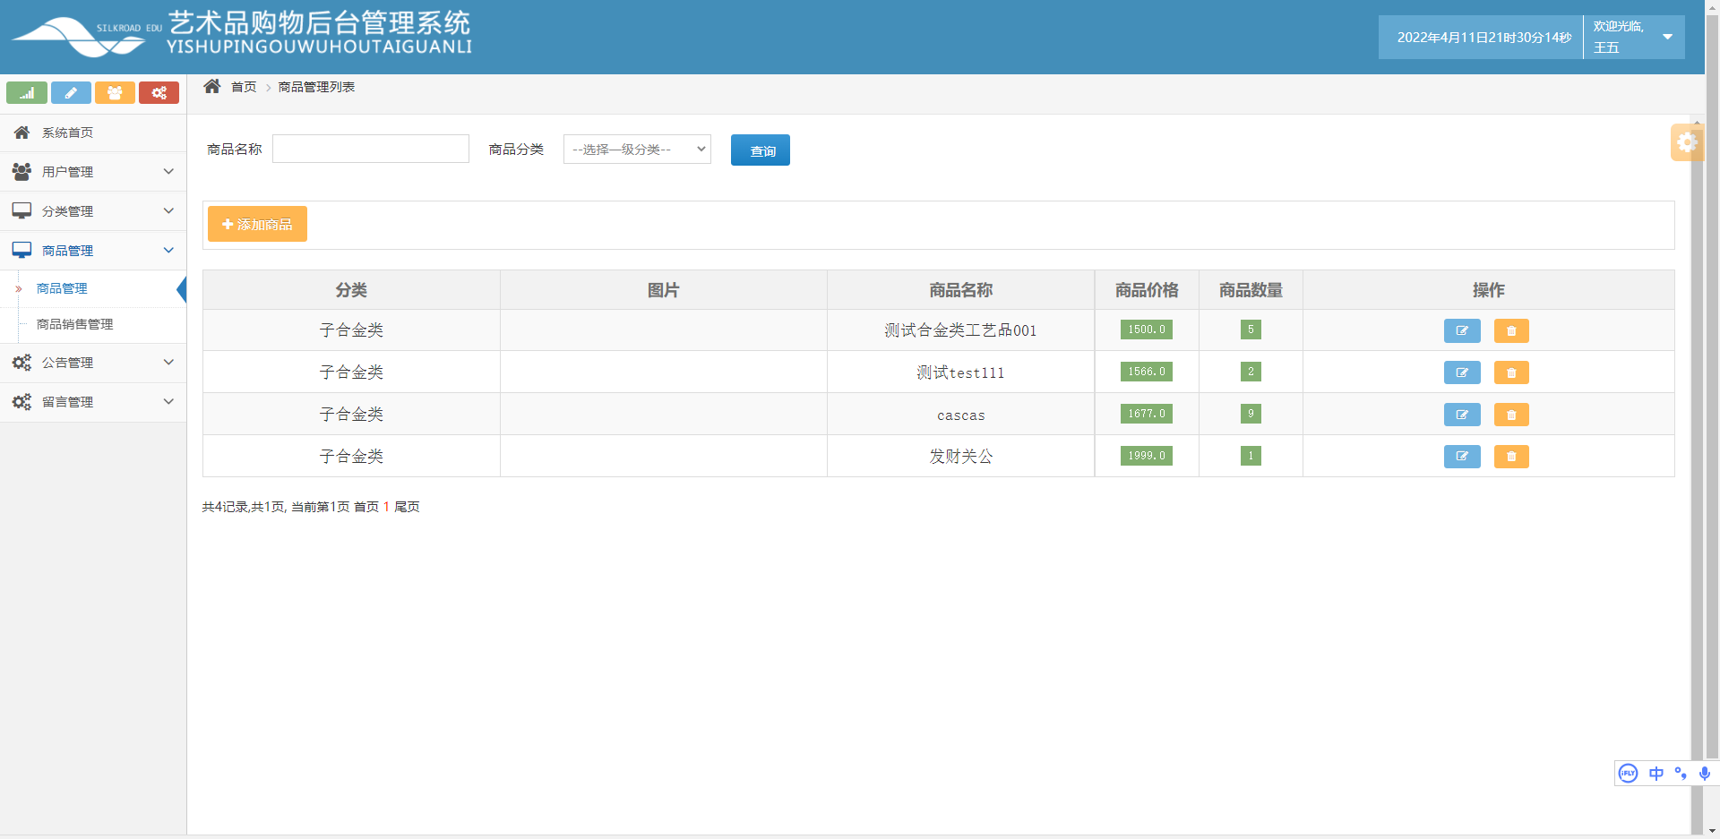This screenshot has height=839, width=1720.
Task: Click the 1566.0 price badge
Action: 1147,372
